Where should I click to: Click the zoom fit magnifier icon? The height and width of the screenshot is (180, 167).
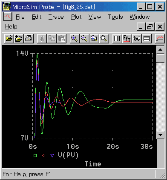pos(104,38)
